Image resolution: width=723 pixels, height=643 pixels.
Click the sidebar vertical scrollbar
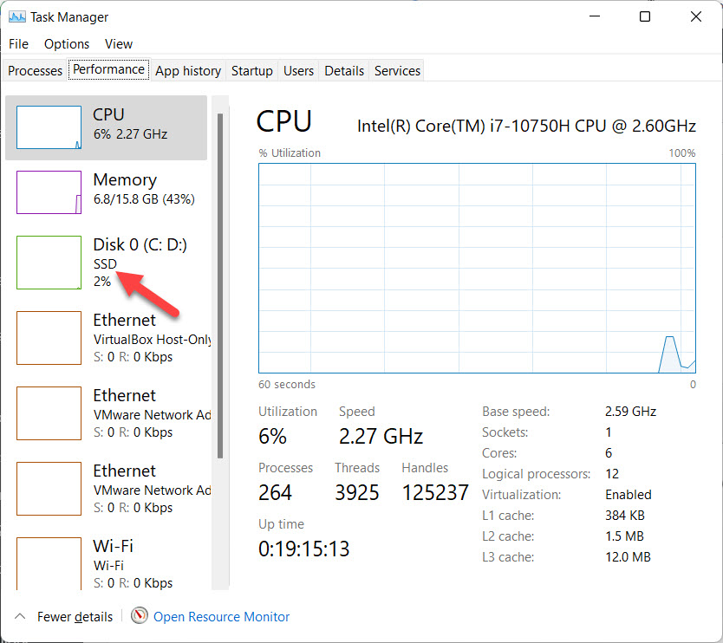point(220,286)
